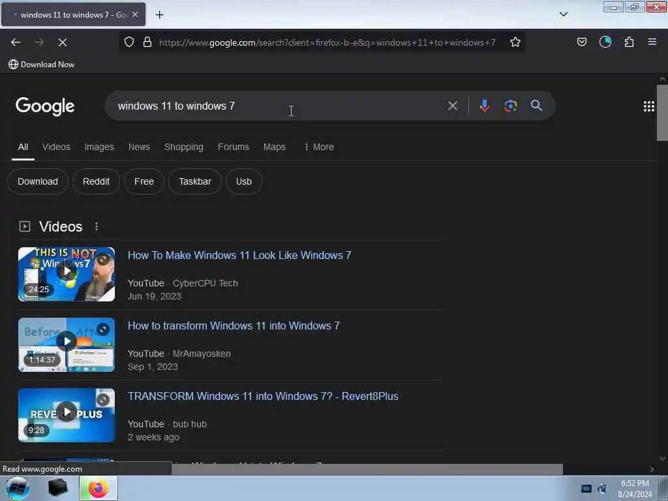The image size is (668, 501).
Task: Click the vertical scrollbar thumb
Action: 662,113
